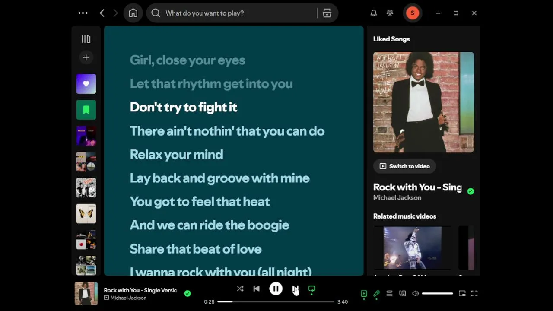
Task: Open the white butterfly album thumbnail in sidebar
Action: pos(86,213)
